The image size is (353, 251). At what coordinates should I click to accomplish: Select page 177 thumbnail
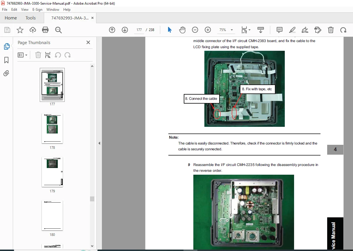point(52,85)
